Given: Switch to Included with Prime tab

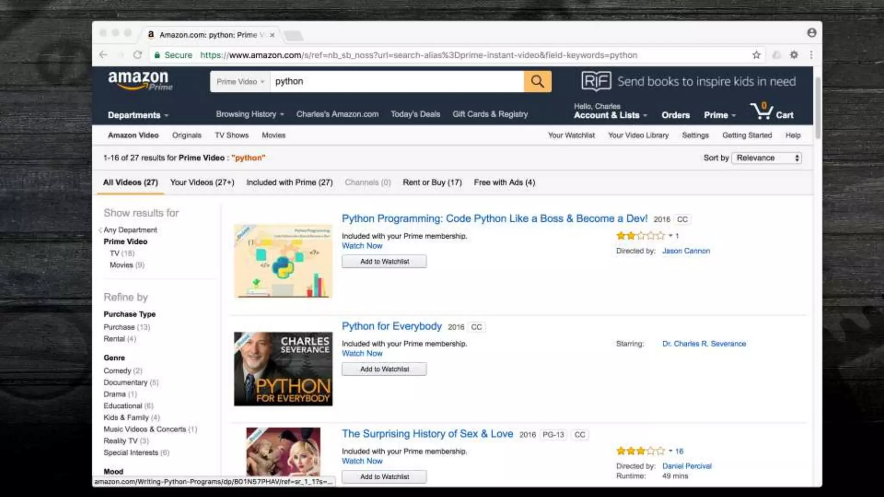Looking at the screenshot, I should tap(289, 182).
